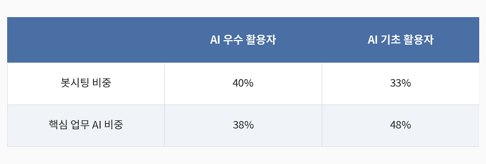
Task: Click "우수" in the AI 우수 활용자 header
Action: pyautogui.click(x=230, y=40)
